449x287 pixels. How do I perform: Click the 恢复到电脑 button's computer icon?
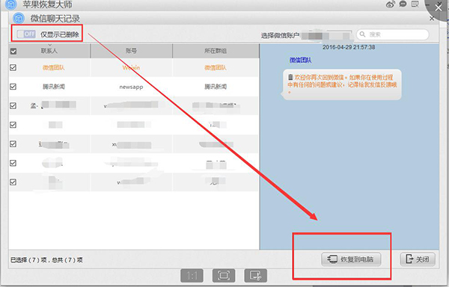(x=332, y=259)
